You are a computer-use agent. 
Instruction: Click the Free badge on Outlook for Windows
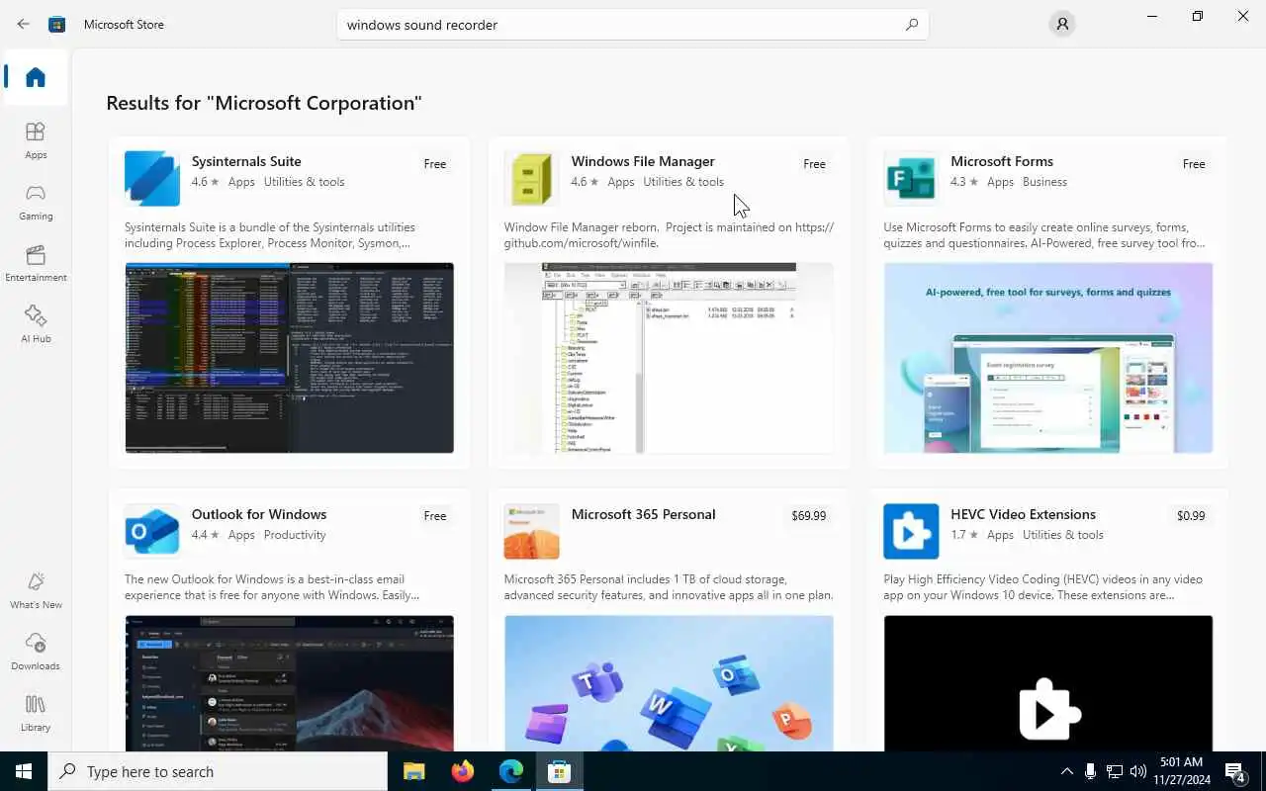click(435, 516)
